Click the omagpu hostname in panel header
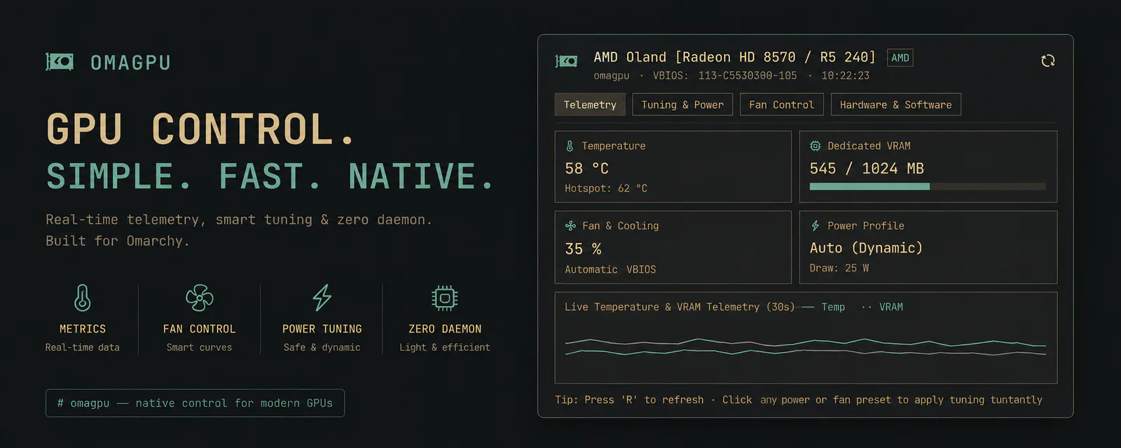 click(612, 76)
